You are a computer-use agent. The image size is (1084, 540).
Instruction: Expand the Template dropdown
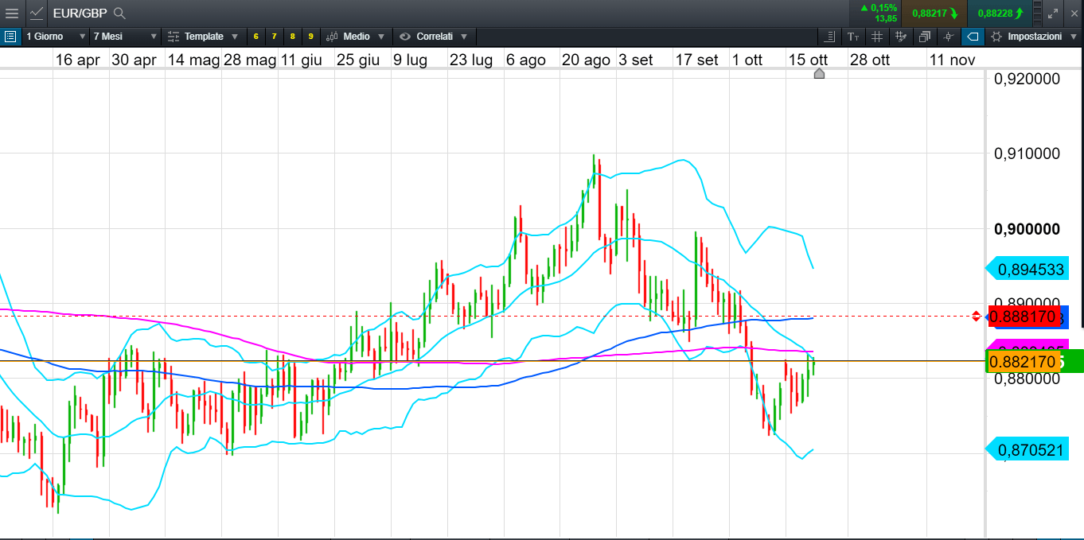202,37
